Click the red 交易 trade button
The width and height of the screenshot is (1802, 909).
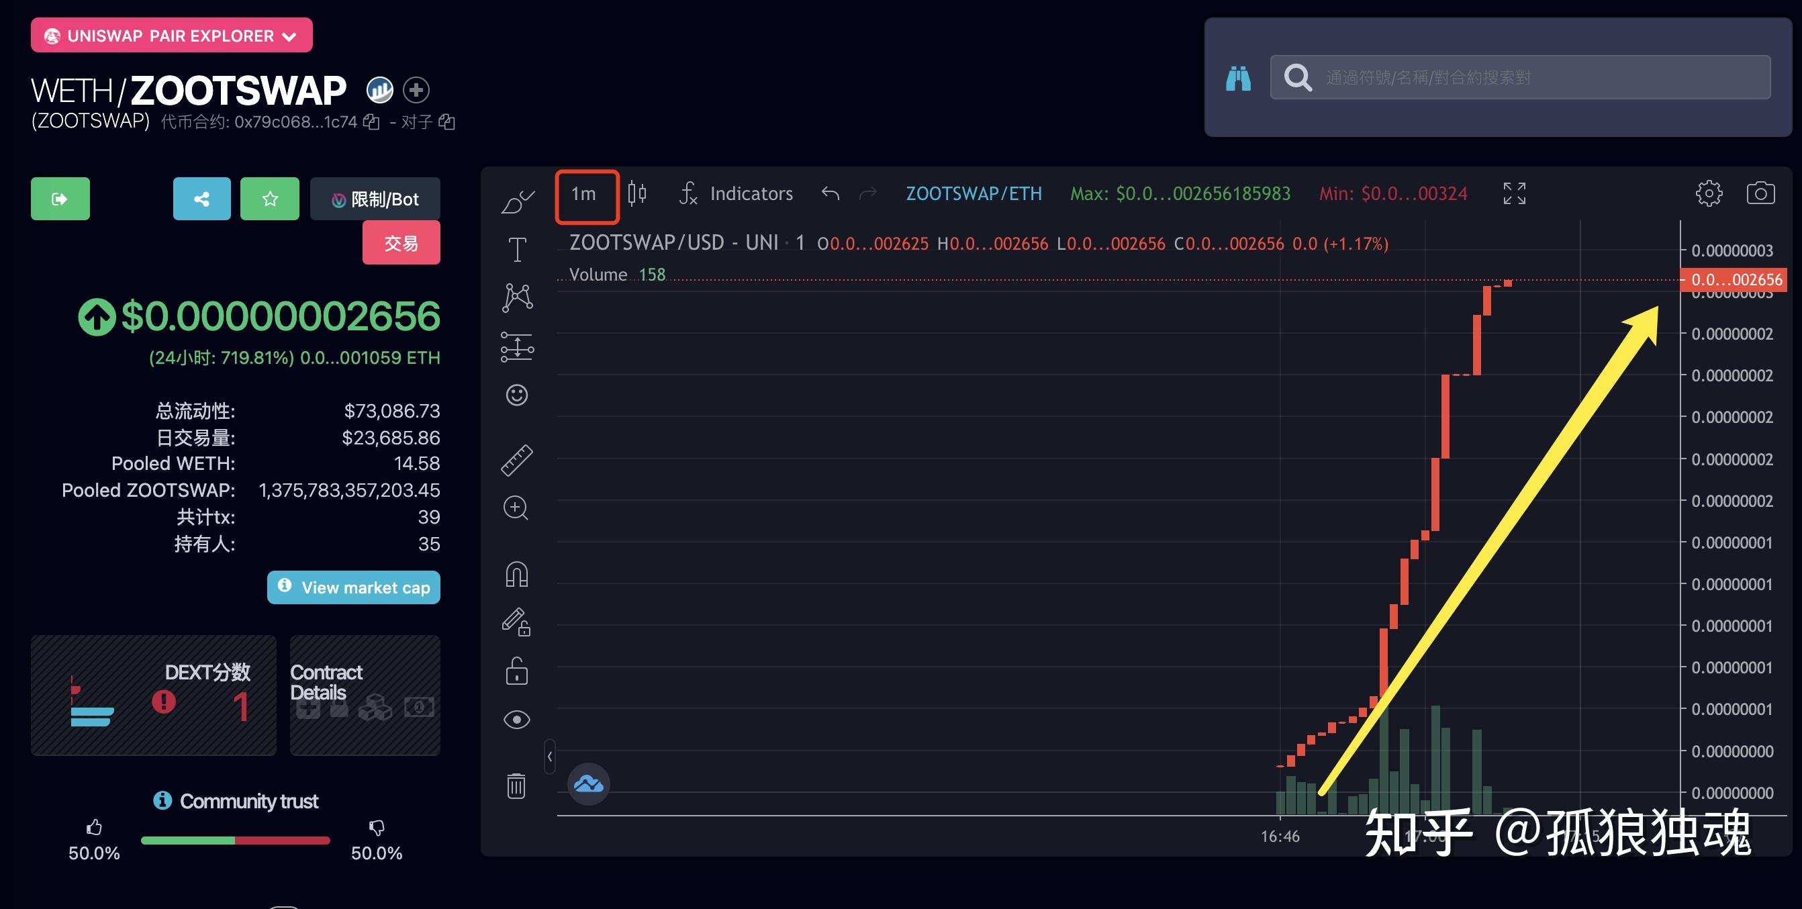(x=401, y=242)
